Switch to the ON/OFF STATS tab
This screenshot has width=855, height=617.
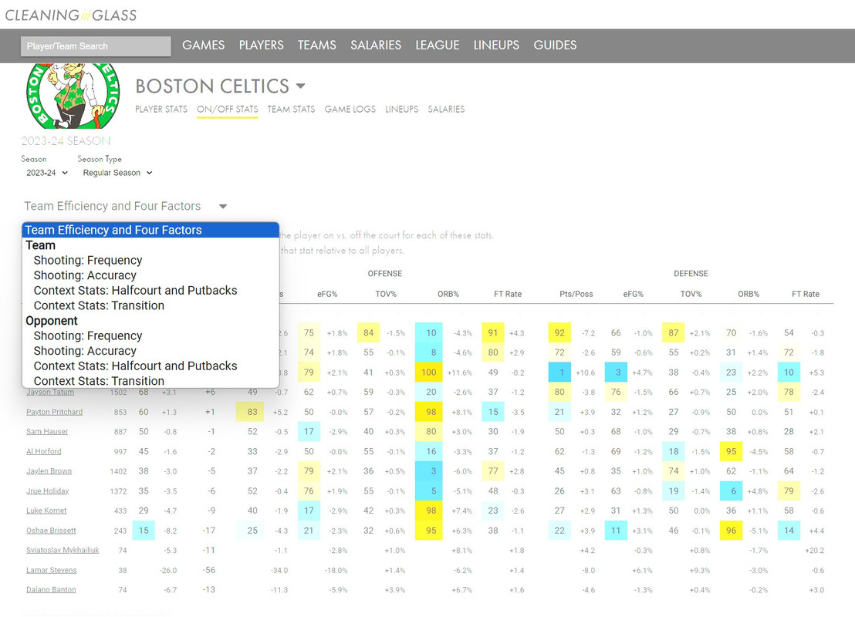[228, 109]
